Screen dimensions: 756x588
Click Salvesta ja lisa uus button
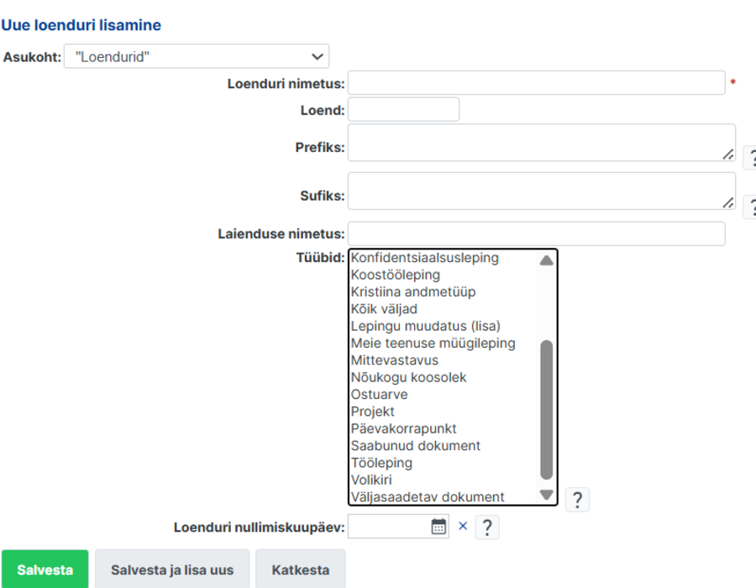coord(172,570)
